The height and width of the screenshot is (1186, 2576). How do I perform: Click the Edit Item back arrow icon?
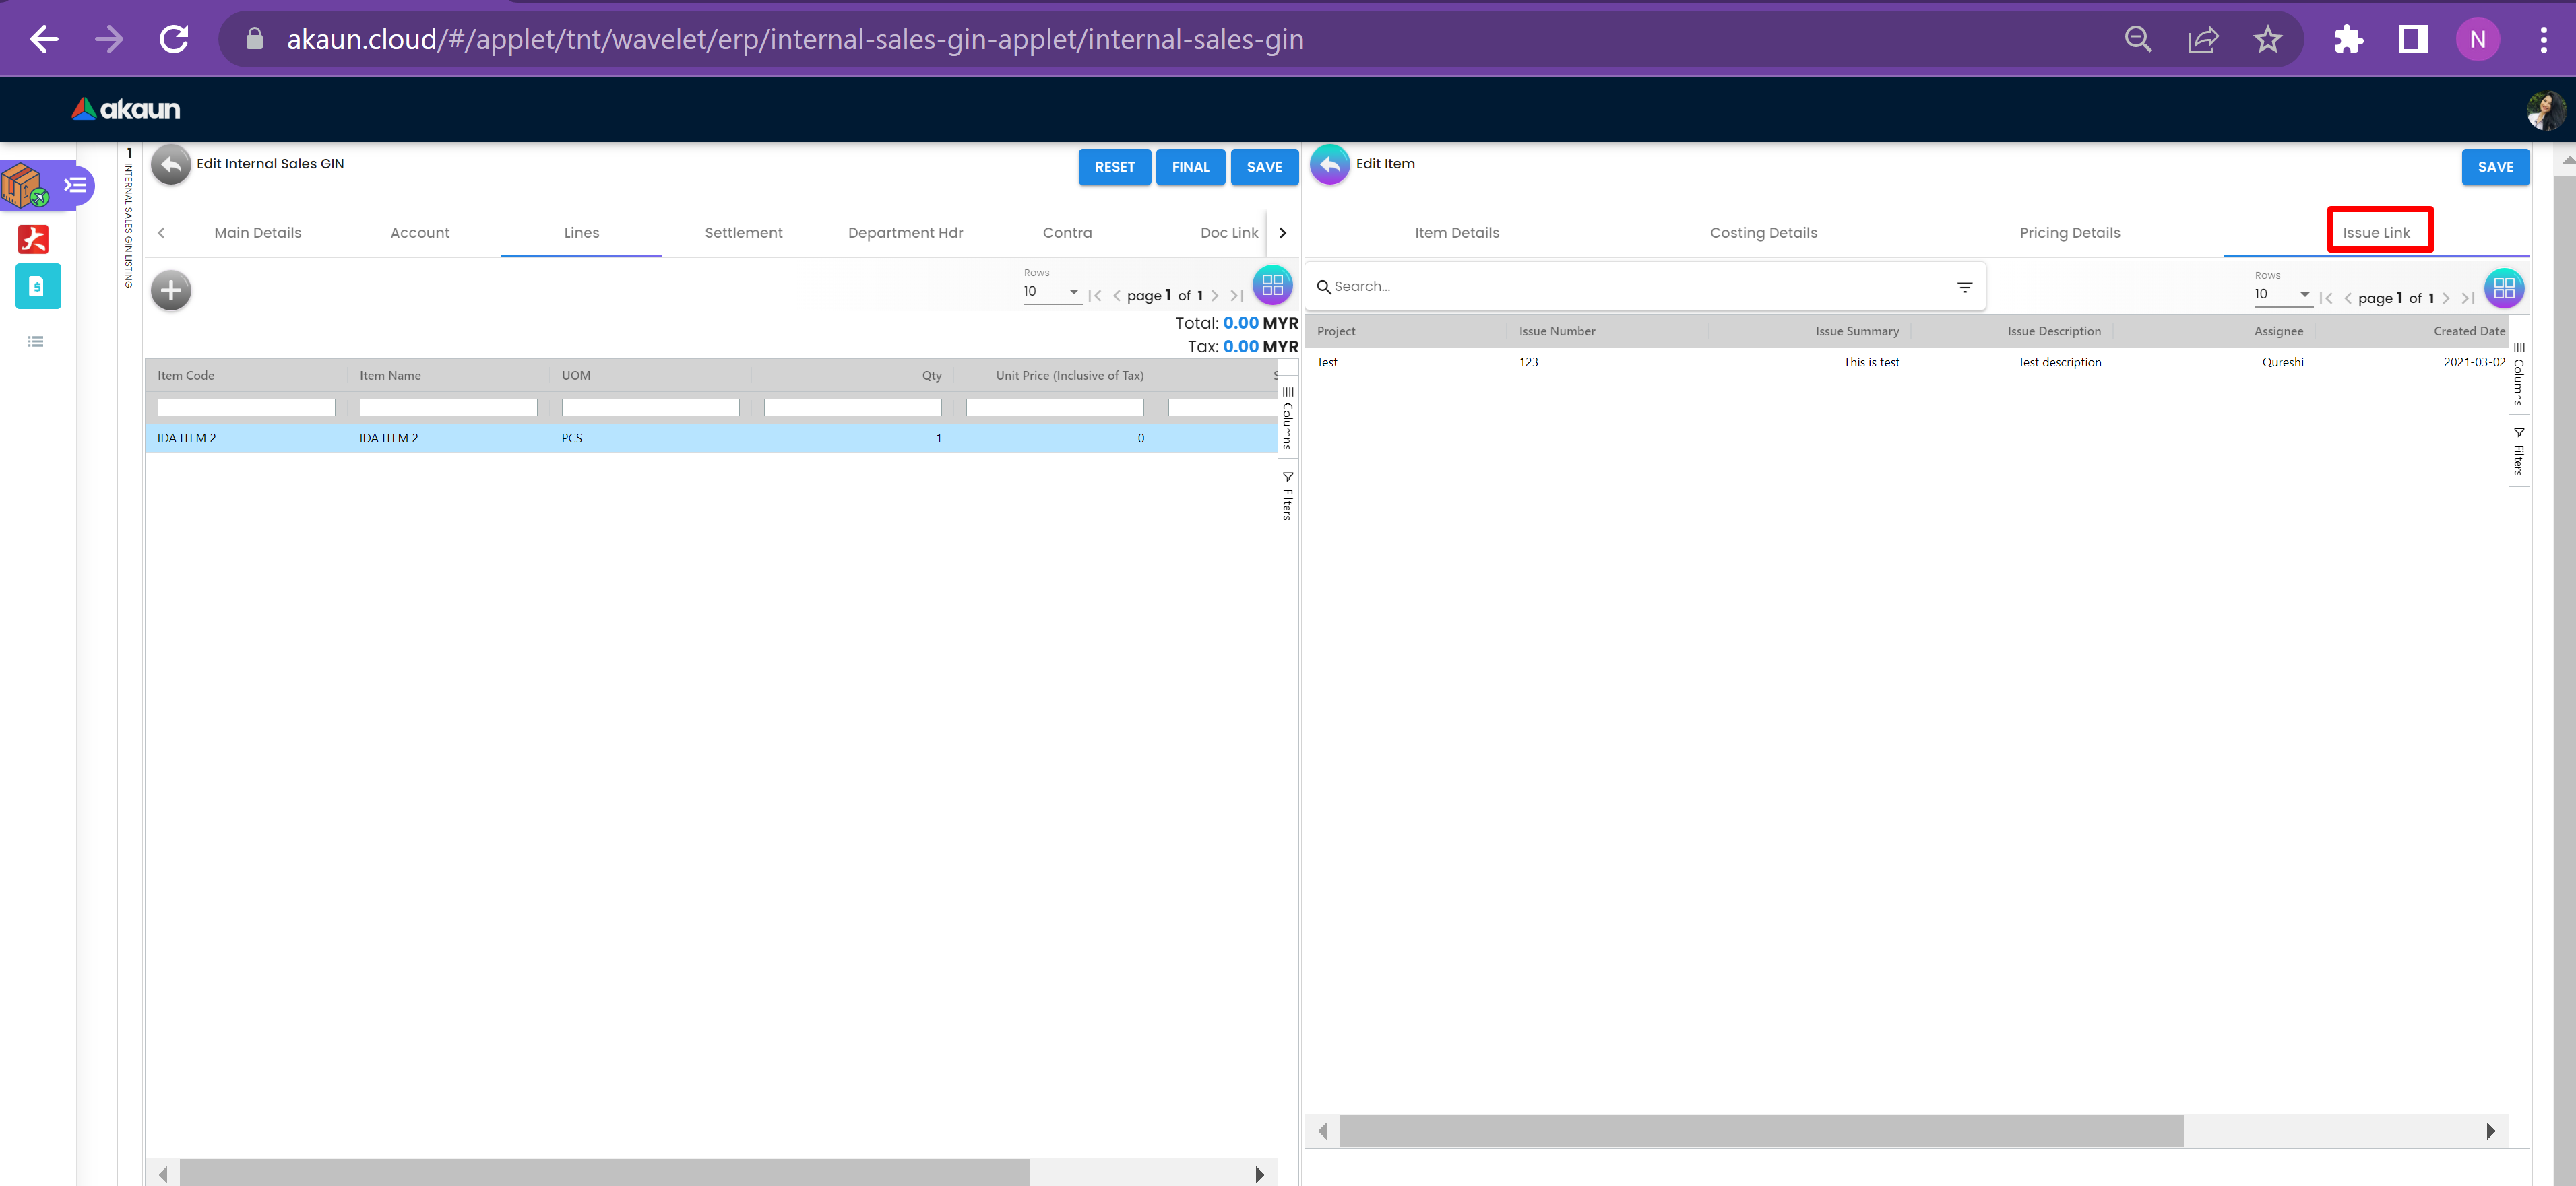pyautogui.click(x=1329, y=165)
